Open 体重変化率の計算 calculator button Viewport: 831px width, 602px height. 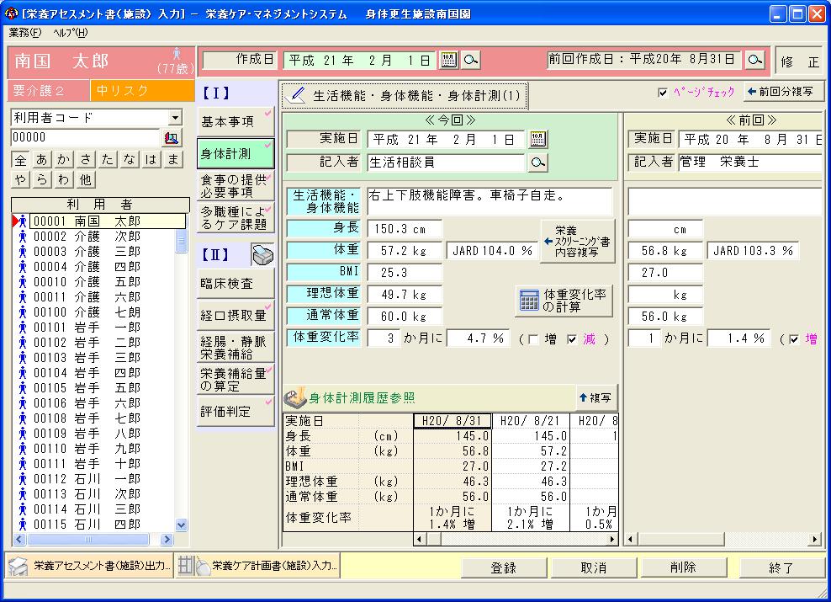[x=564, y=300]
